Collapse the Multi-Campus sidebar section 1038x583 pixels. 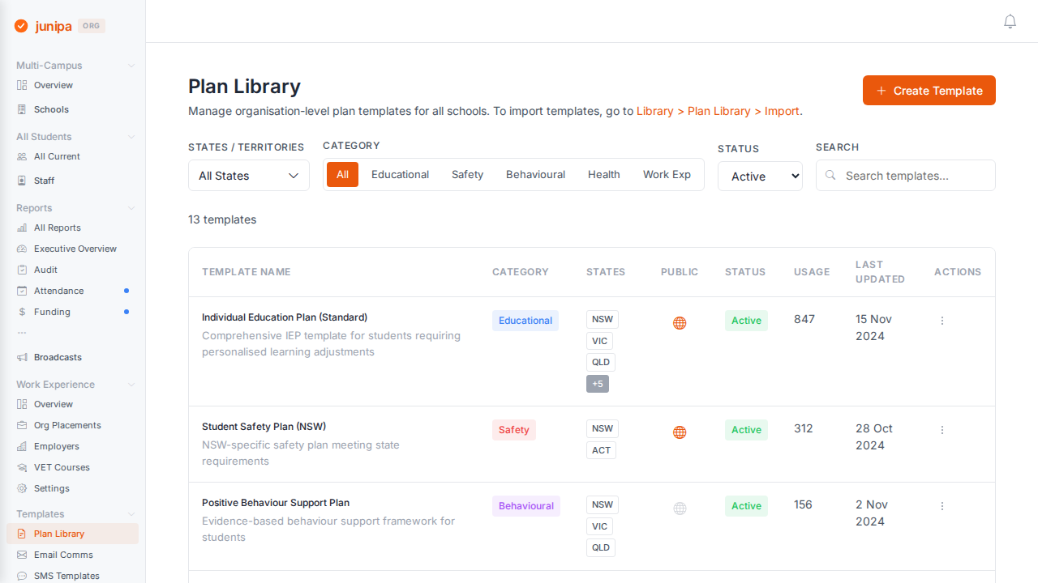131,65
